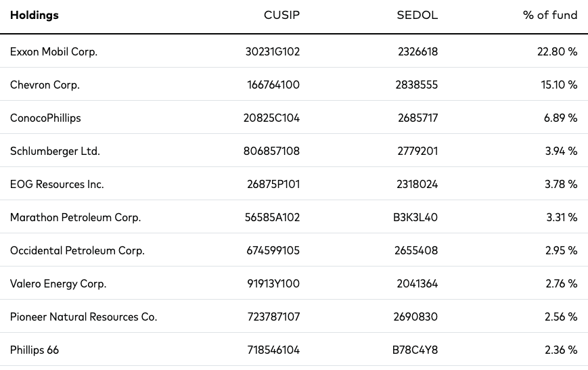Select the Chevron Corp. holding name
The image size is (588, 370).
pyautogui.click(x=45, y=85)
